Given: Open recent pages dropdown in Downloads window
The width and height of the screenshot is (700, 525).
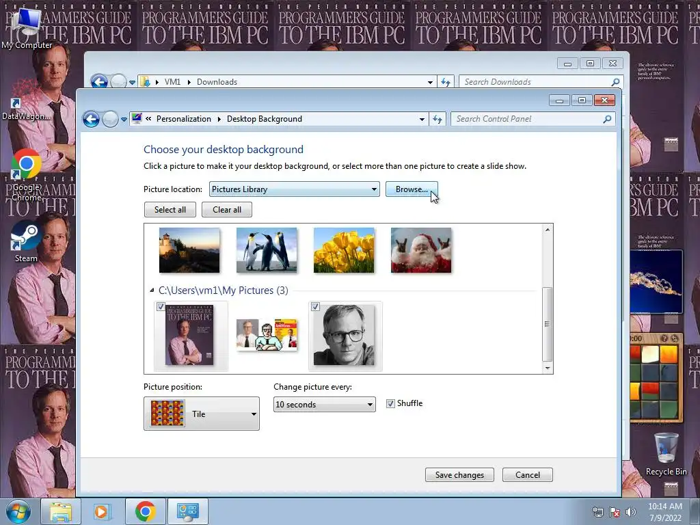Looking at the screenshot, I should coord(132,83).
